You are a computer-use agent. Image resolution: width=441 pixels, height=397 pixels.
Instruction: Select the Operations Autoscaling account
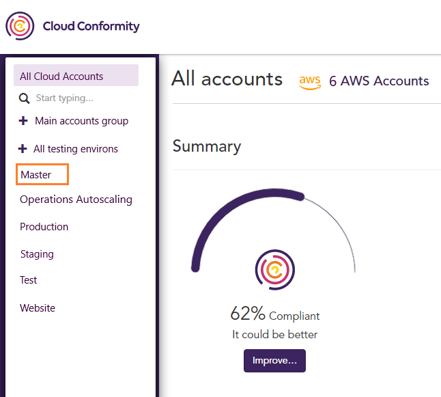(76, 200)
